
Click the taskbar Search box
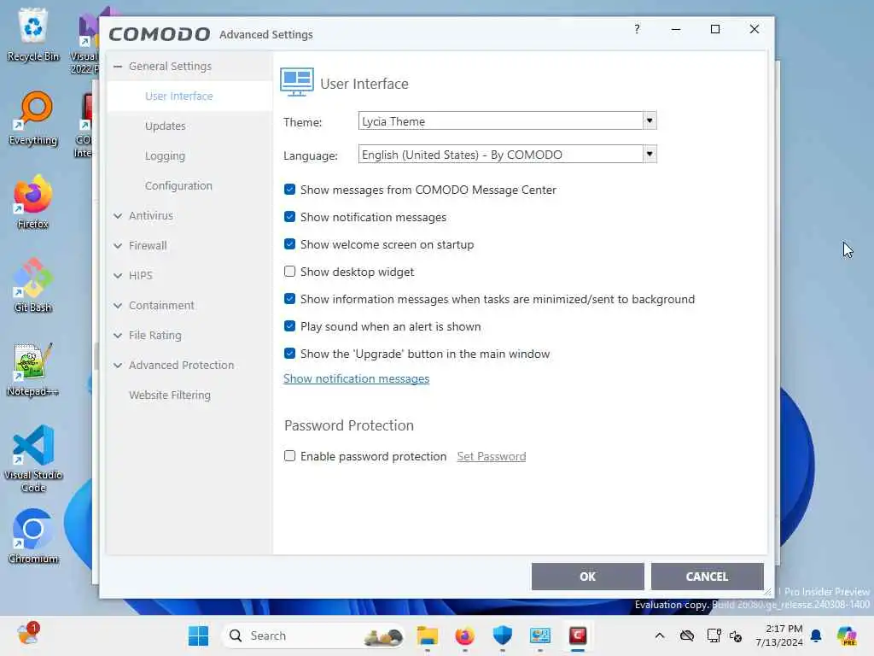coord(313,635)
